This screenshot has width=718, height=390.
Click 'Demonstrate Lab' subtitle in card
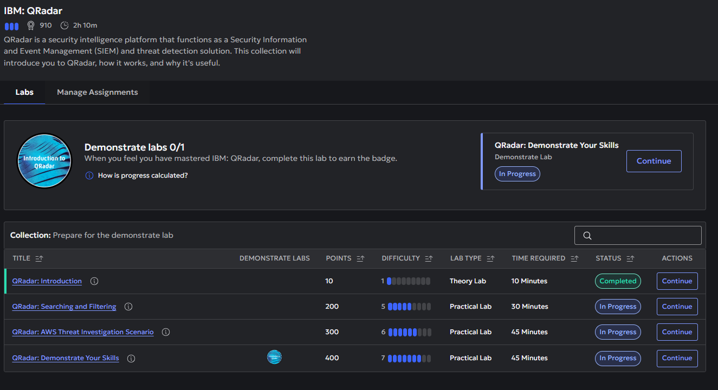[523, 157]
